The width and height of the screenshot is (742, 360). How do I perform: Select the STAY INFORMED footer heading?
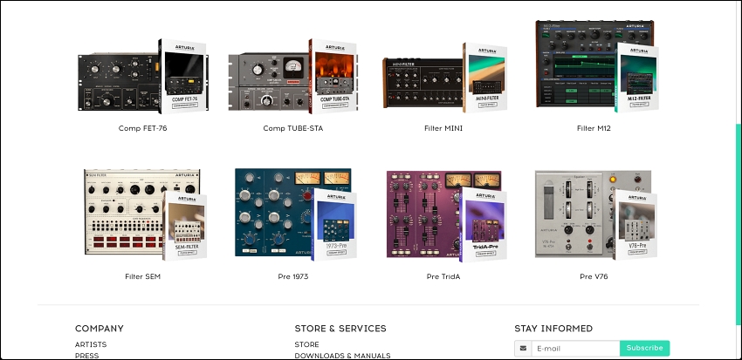pyautogui.click(x=553, y=329)
